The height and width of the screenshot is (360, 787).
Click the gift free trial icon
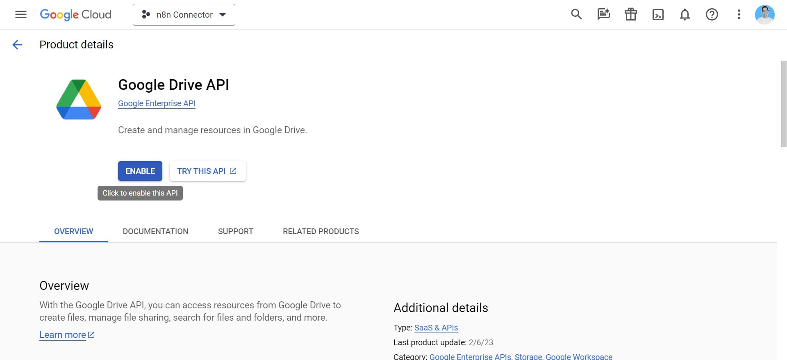(x=630, y=15)
